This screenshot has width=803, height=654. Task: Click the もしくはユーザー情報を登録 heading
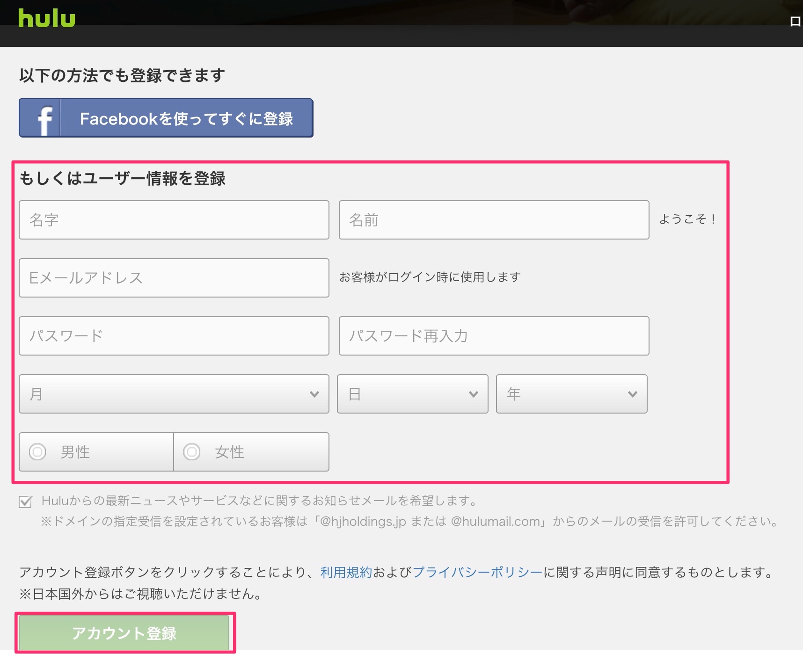point(123,178)
